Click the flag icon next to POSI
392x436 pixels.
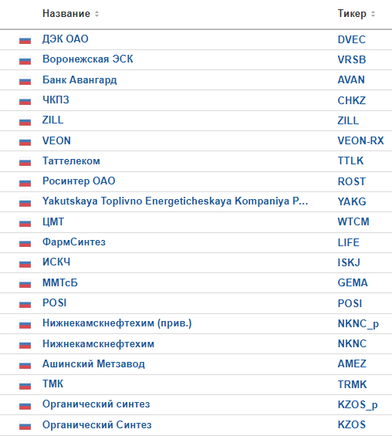coord(25,304)
